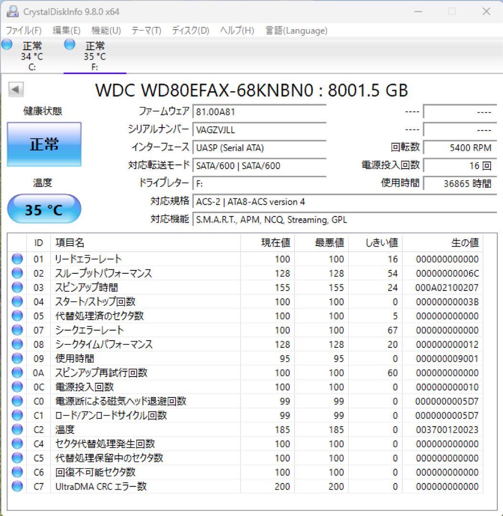This screenshot has width=503, height=516.
Task: Click the 現在値 column header
Action: coord(267,243)
